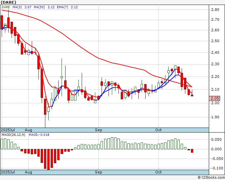Click the 2.05 last price tag
This screenshot has height=180, width=225.
pyautogui.click(x=215, y=98)
